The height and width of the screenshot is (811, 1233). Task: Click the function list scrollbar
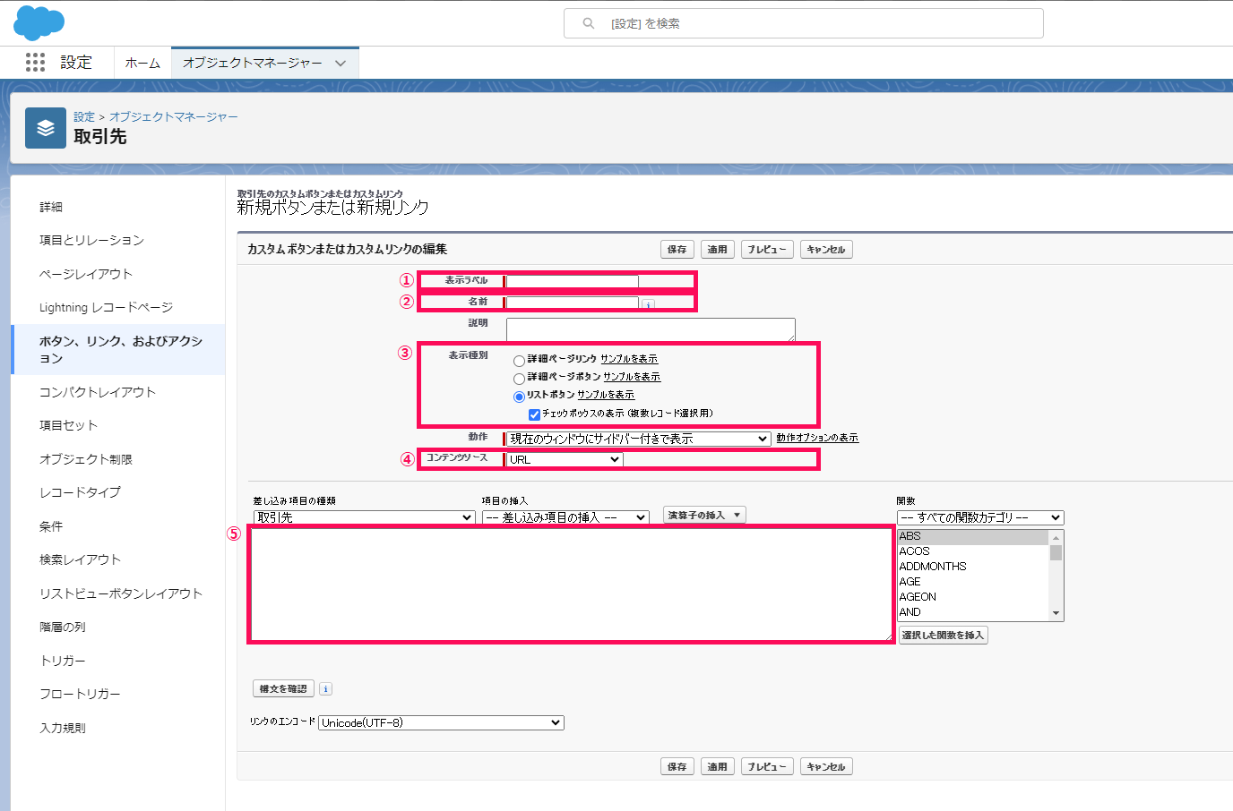[x=1056, y=576]
